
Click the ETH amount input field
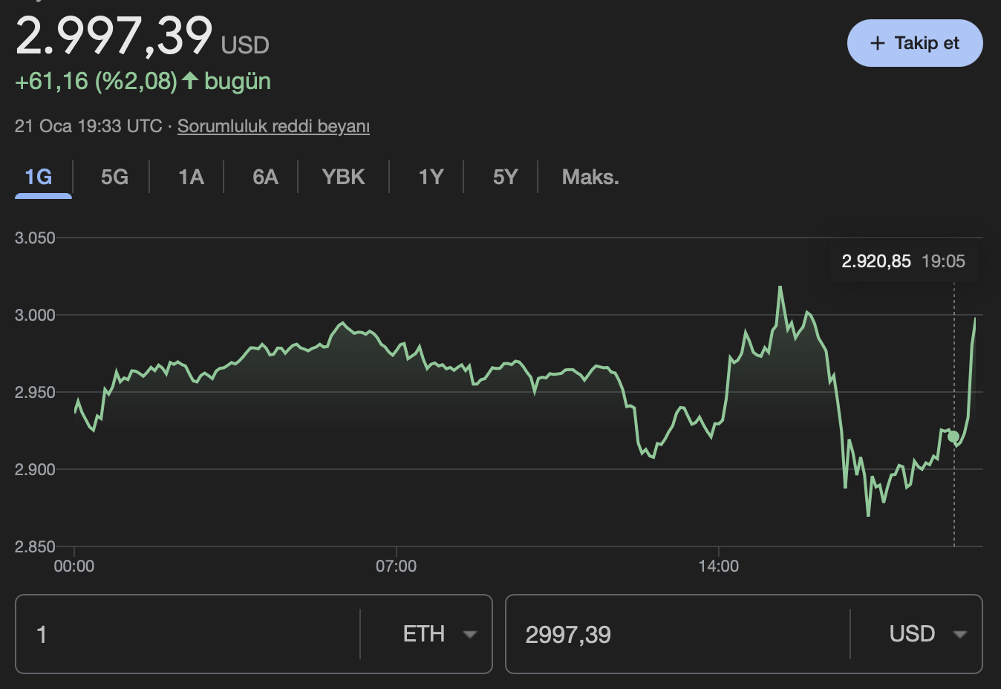(186, 634)
